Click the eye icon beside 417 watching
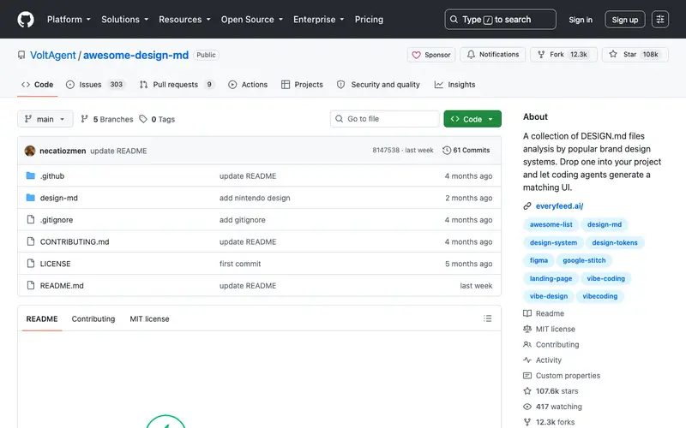686x428 pixels. tap(527, 407)
